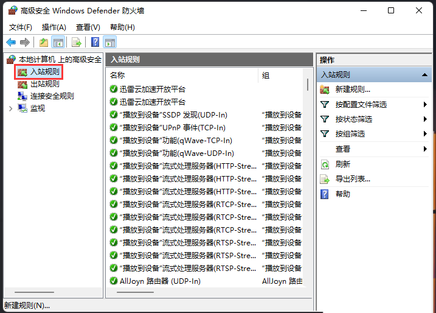Click the rules list horizontal scrollbar thumb
The image size is (436, 313).
click(x=135, y=292)
